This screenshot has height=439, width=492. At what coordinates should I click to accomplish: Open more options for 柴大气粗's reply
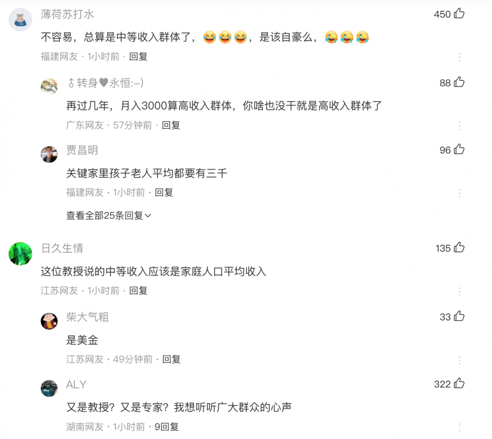460,360
